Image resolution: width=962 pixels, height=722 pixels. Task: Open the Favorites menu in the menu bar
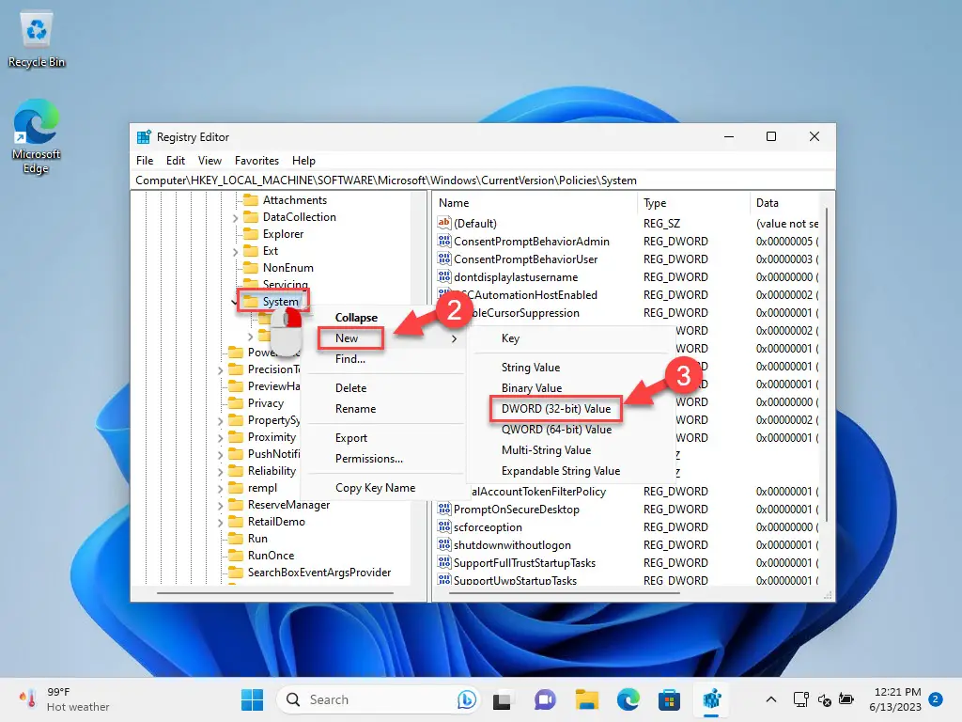(256, 160)
